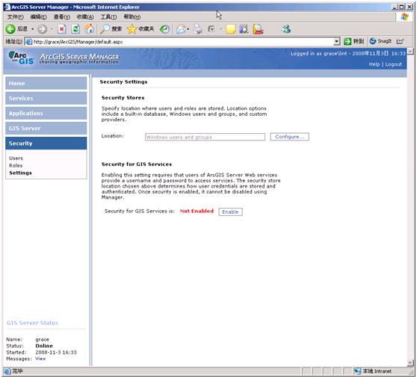Click the user contacts toolbar icon
The image size is (417, 379).
[258, 29]
